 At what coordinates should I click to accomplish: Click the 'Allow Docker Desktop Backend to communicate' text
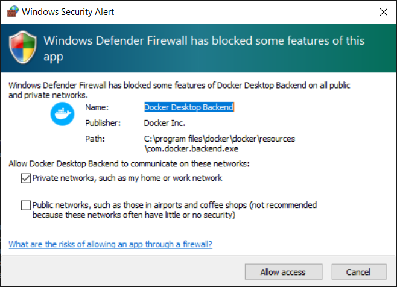tap(129, 164)
